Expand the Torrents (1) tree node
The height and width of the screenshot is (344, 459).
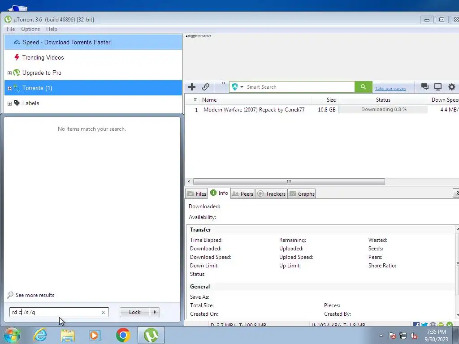(9, 88)
